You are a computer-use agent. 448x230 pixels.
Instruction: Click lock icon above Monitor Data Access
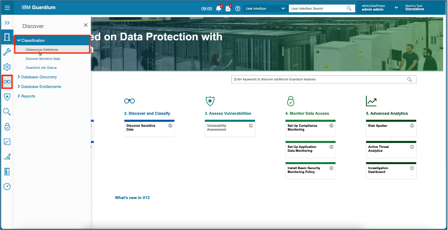(291, 101)
